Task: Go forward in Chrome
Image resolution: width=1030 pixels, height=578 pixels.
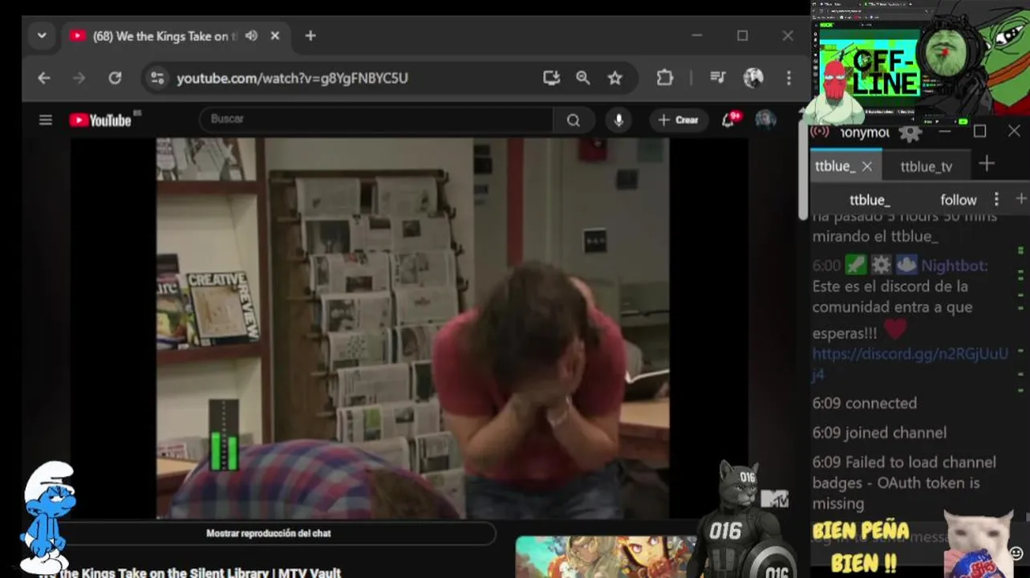Action: [x=79, y=78]
